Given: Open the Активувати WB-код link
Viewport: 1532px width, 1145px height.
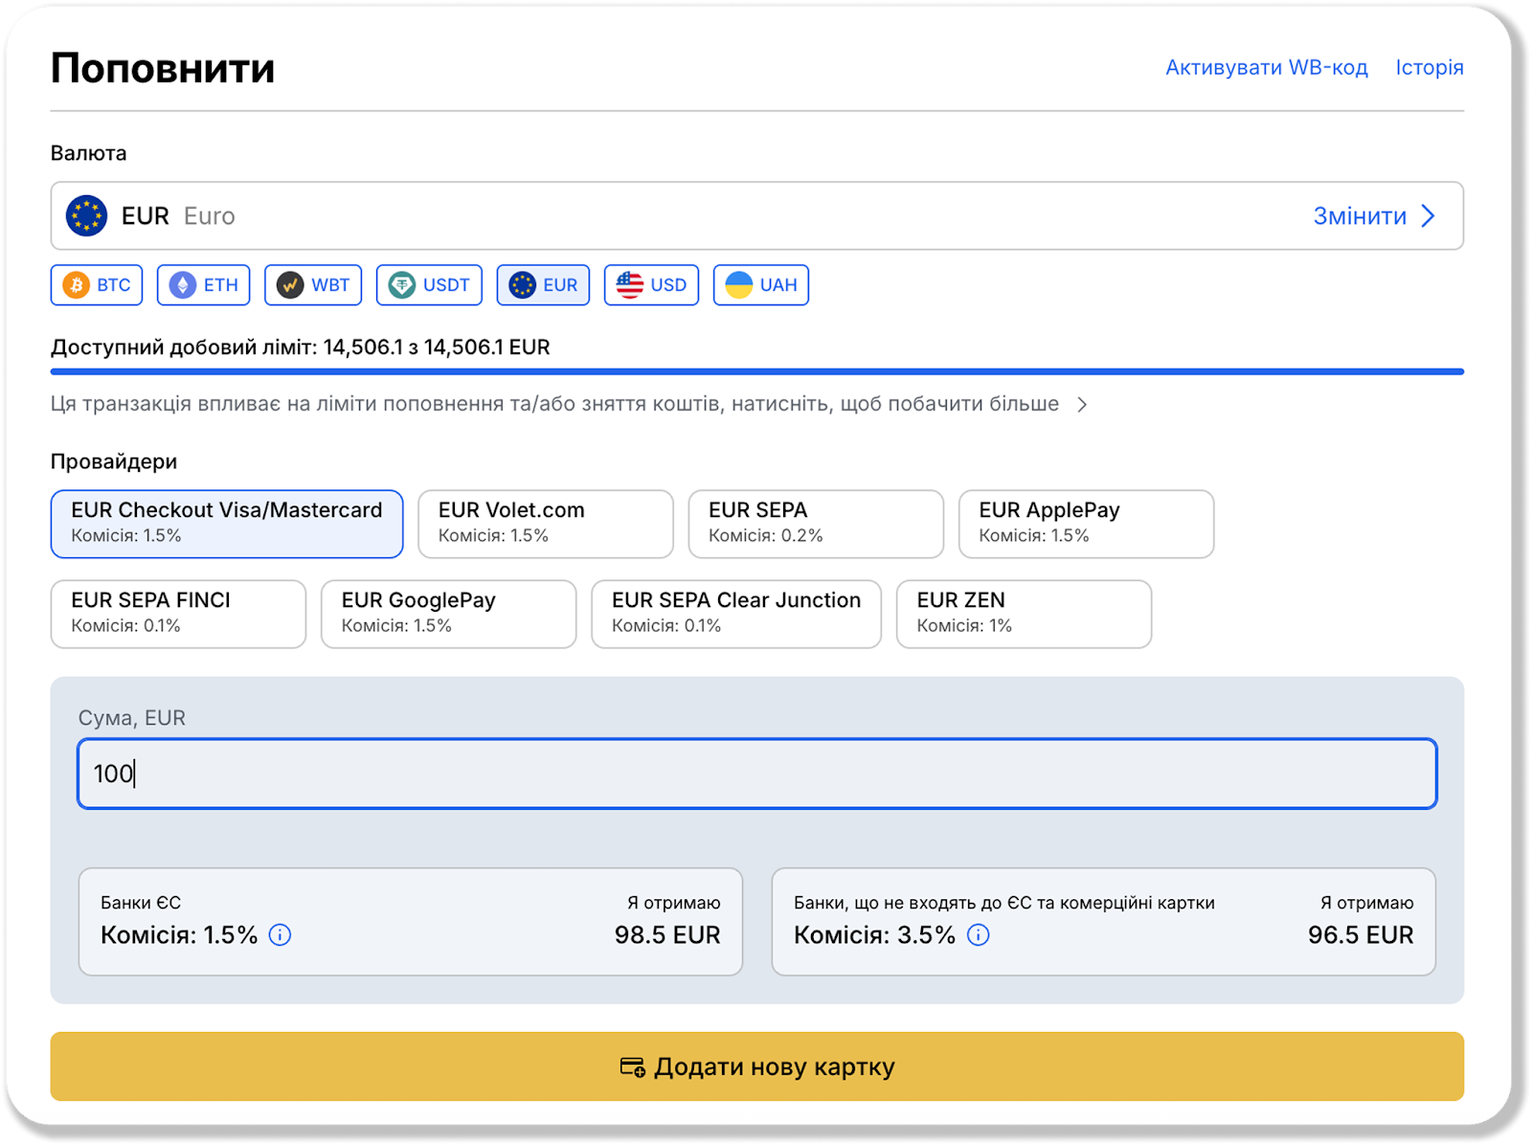Looking at the screenshot, I should click(x=1266, y=68).
